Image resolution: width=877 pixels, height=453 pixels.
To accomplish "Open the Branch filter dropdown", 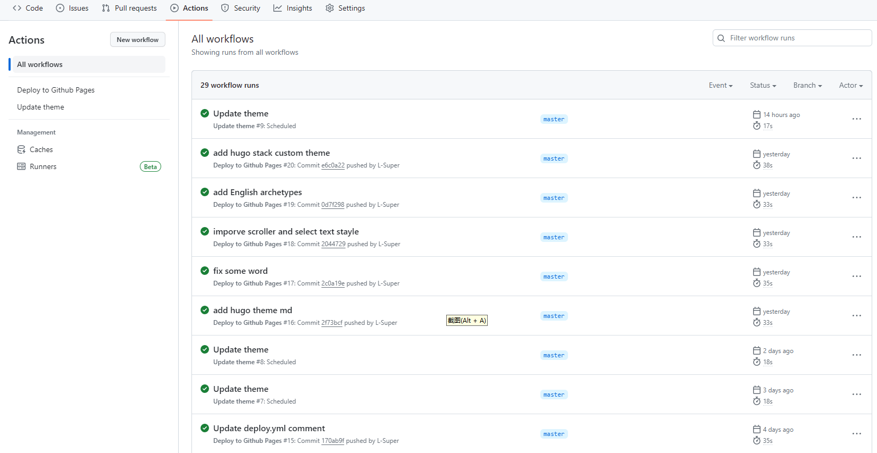I will pos(807,85).
